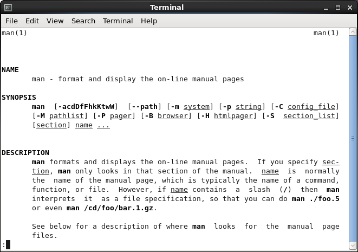
Task: Click the word 'files.' on last line
Action: pos(44,236)
